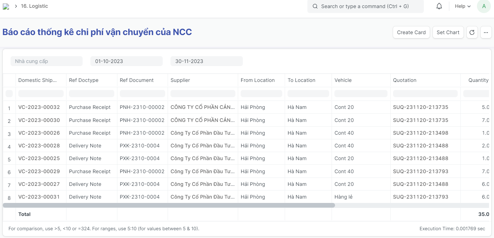Screen dimensions: 494x238
Task: Open the three-dots more options menu
Action: click(486, 32)
